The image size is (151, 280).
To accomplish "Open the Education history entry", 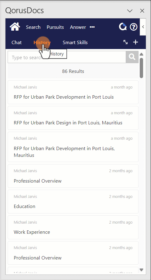I will tap(73, 202).
